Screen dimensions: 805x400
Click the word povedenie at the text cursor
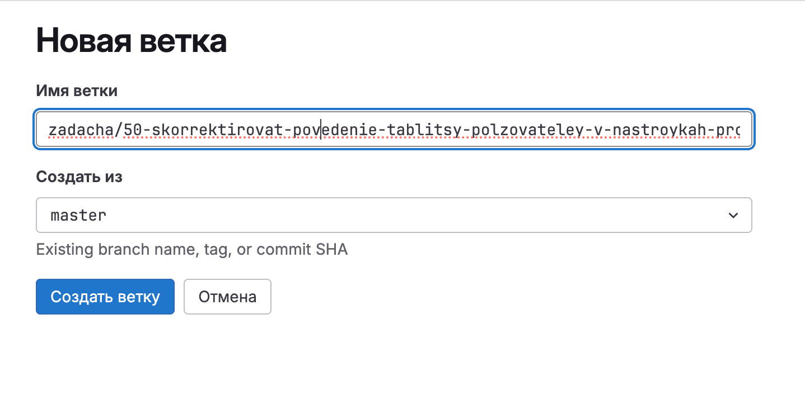coord(335,130)
